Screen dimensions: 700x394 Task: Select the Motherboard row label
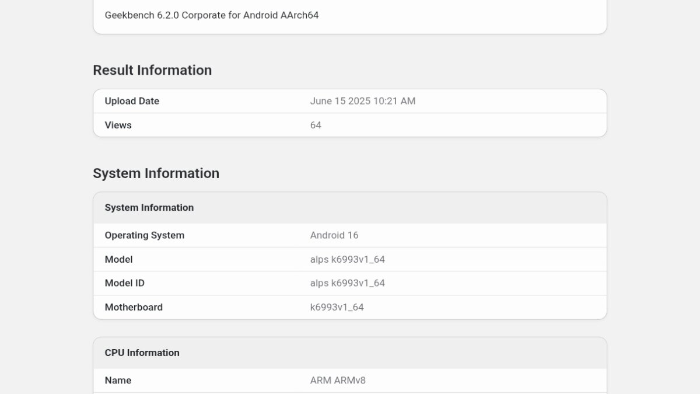(134, 307)
